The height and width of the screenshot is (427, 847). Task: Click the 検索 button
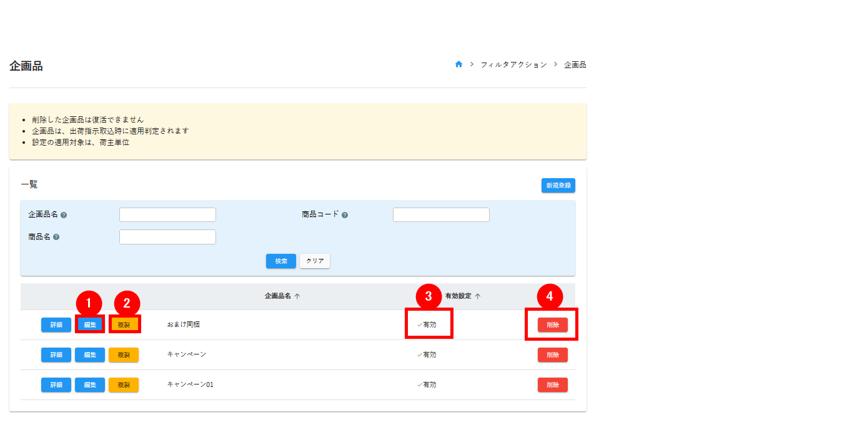[x=281, y=261]
